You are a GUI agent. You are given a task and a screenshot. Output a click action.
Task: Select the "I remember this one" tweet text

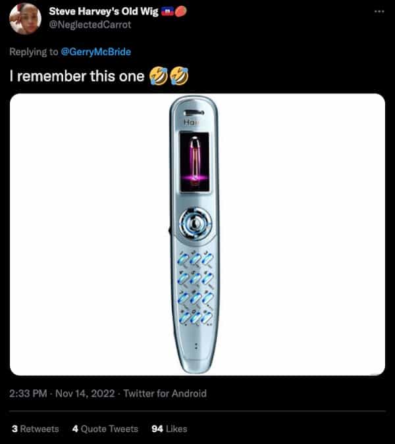pos(77,76)
